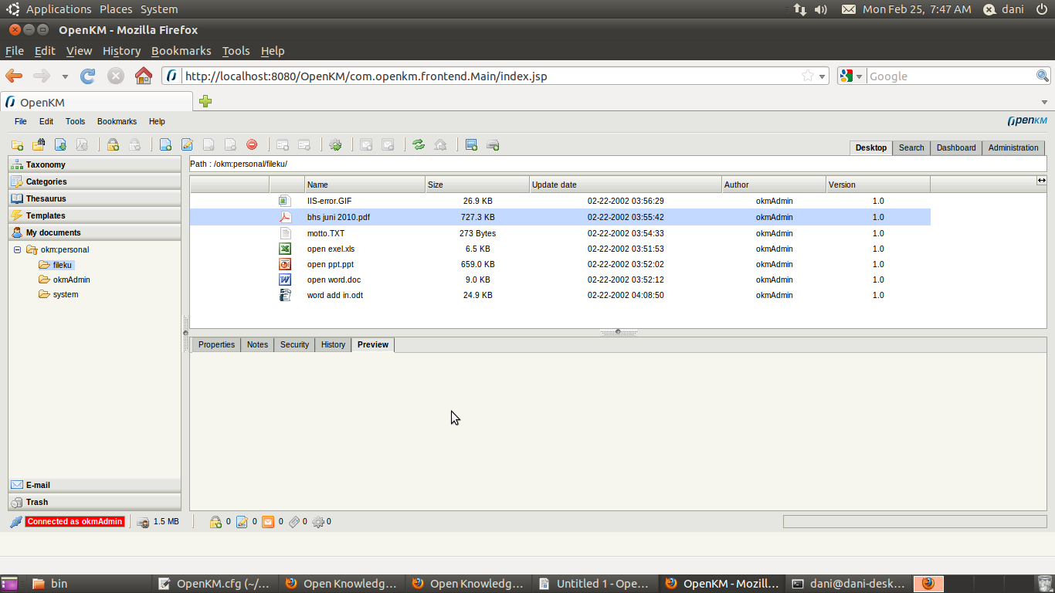Image resolution: width=1055 pixels, height=593 pixels.
Task: Switch to the Properties tab
Action: (216, 344)
